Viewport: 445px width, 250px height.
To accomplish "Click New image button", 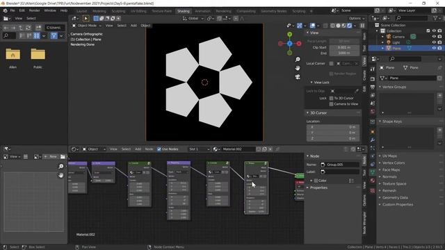I will (x=50, y=157).
